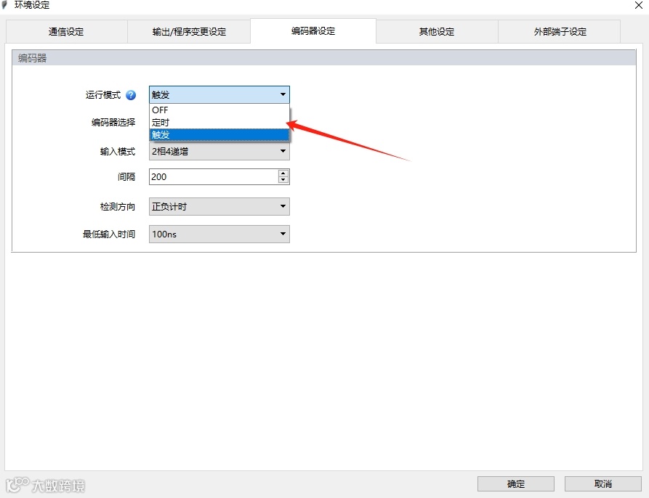Choose 触发 in the 运行模式 list
The image size is (649, 498).
click(x=219, y=135)
